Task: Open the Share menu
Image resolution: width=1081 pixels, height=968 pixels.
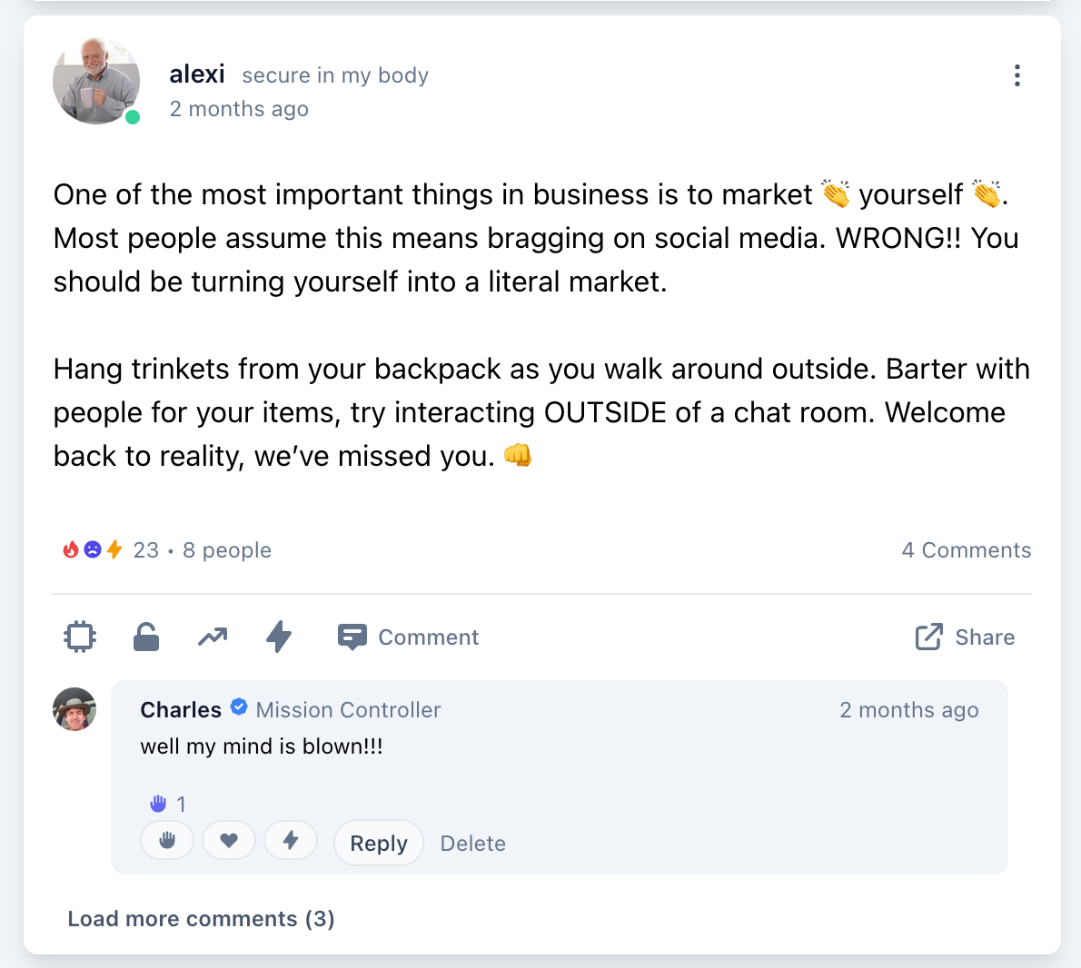Action: click(x=965, y=637)
